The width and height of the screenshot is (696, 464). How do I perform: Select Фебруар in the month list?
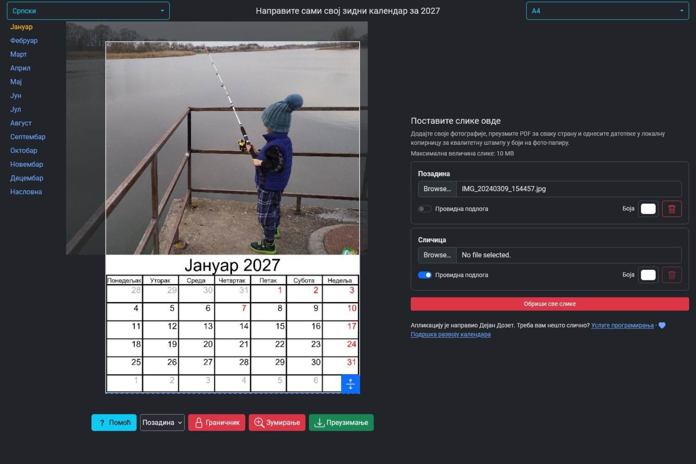click(x=24, y=41)
